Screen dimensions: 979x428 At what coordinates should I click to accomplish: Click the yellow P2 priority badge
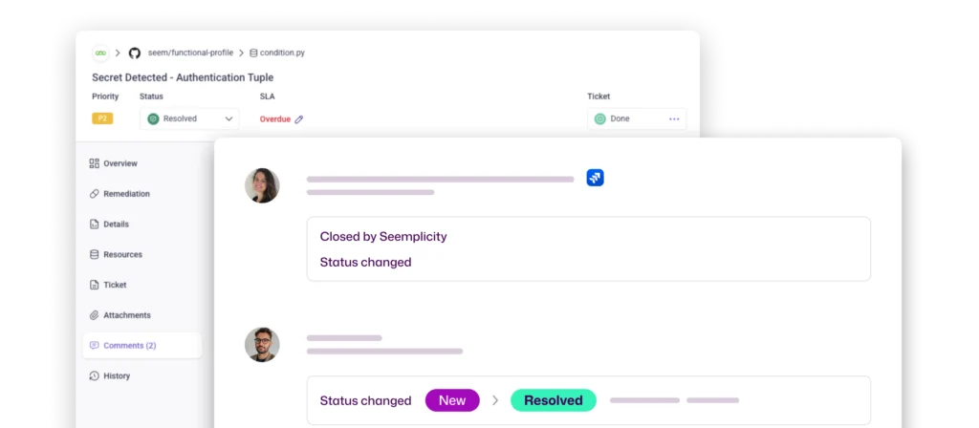102,118
